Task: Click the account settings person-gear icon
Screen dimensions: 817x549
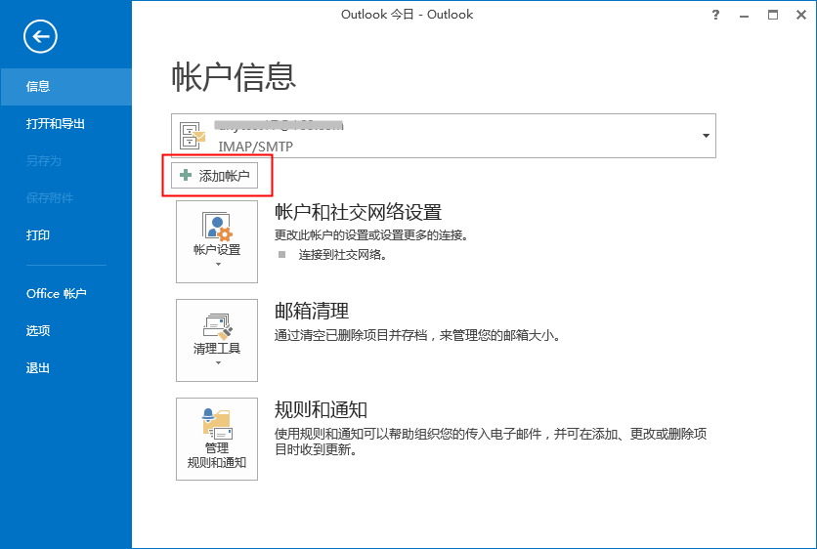Action: pyautogui.click(x=217, y=227)
